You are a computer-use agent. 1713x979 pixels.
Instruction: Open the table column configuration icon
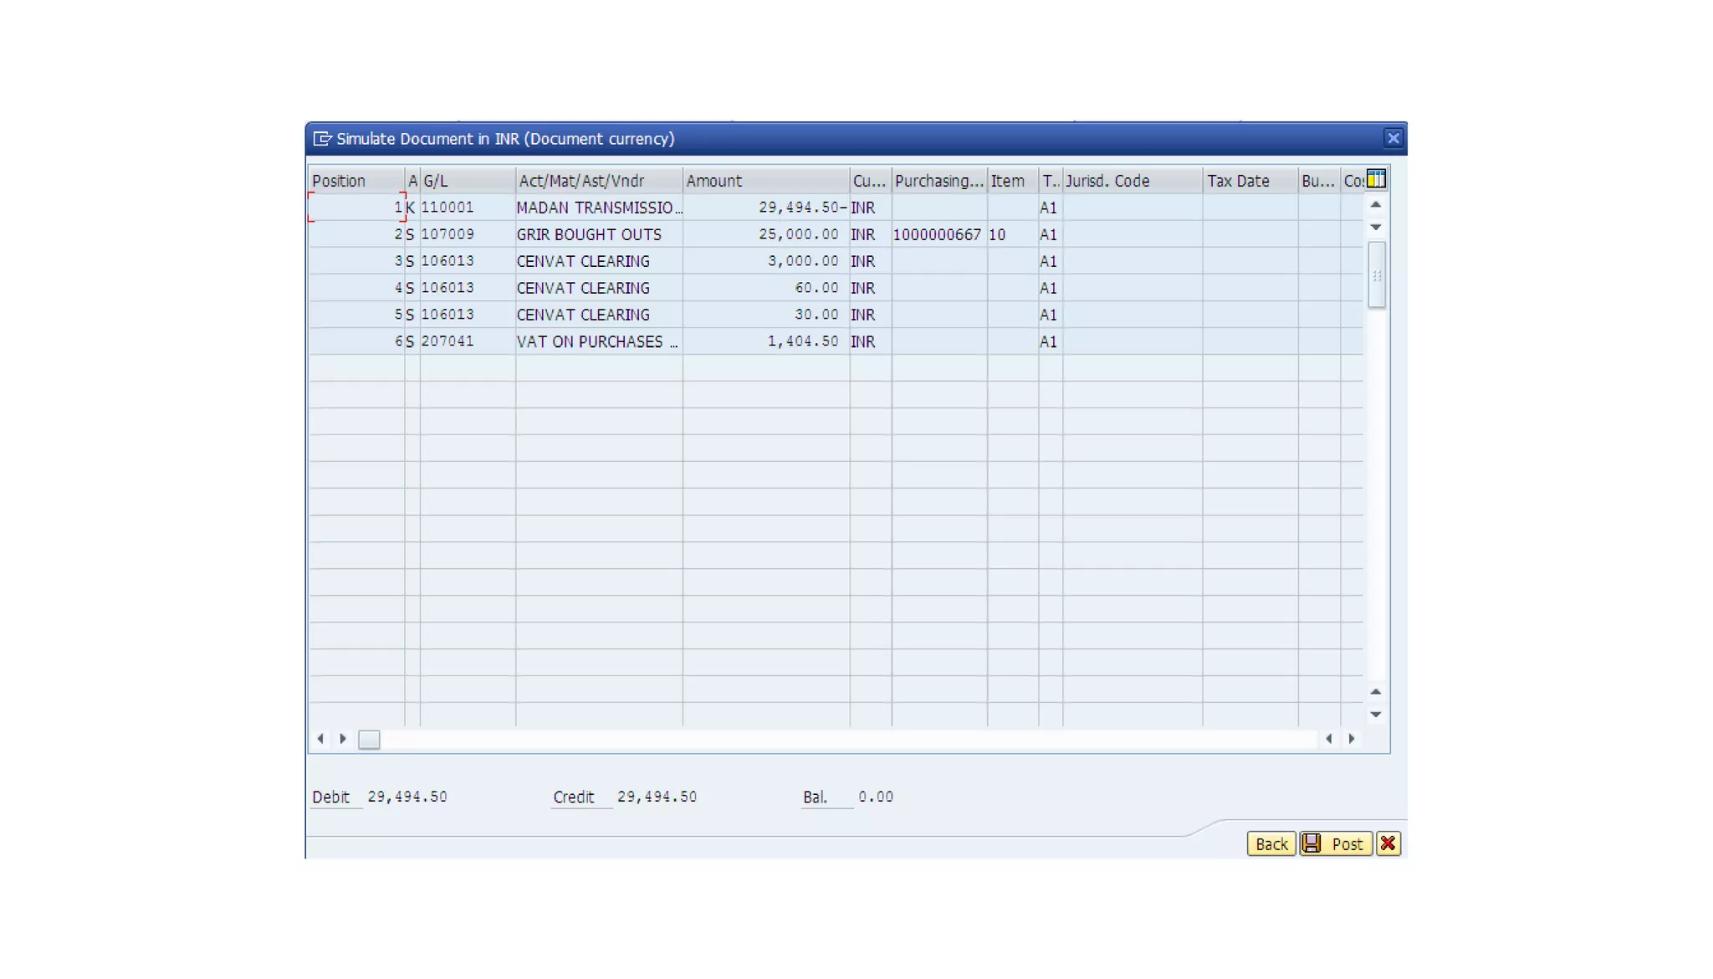1376,179
